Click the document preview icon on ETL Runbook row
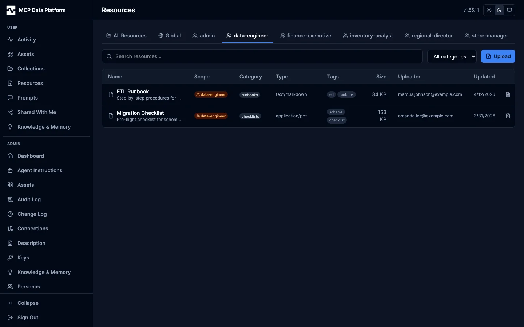 point(508,94)
